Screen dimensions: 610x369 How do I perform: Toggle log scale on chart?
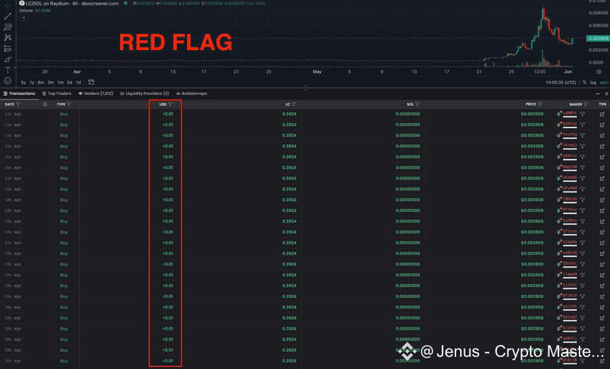(593, 83)
